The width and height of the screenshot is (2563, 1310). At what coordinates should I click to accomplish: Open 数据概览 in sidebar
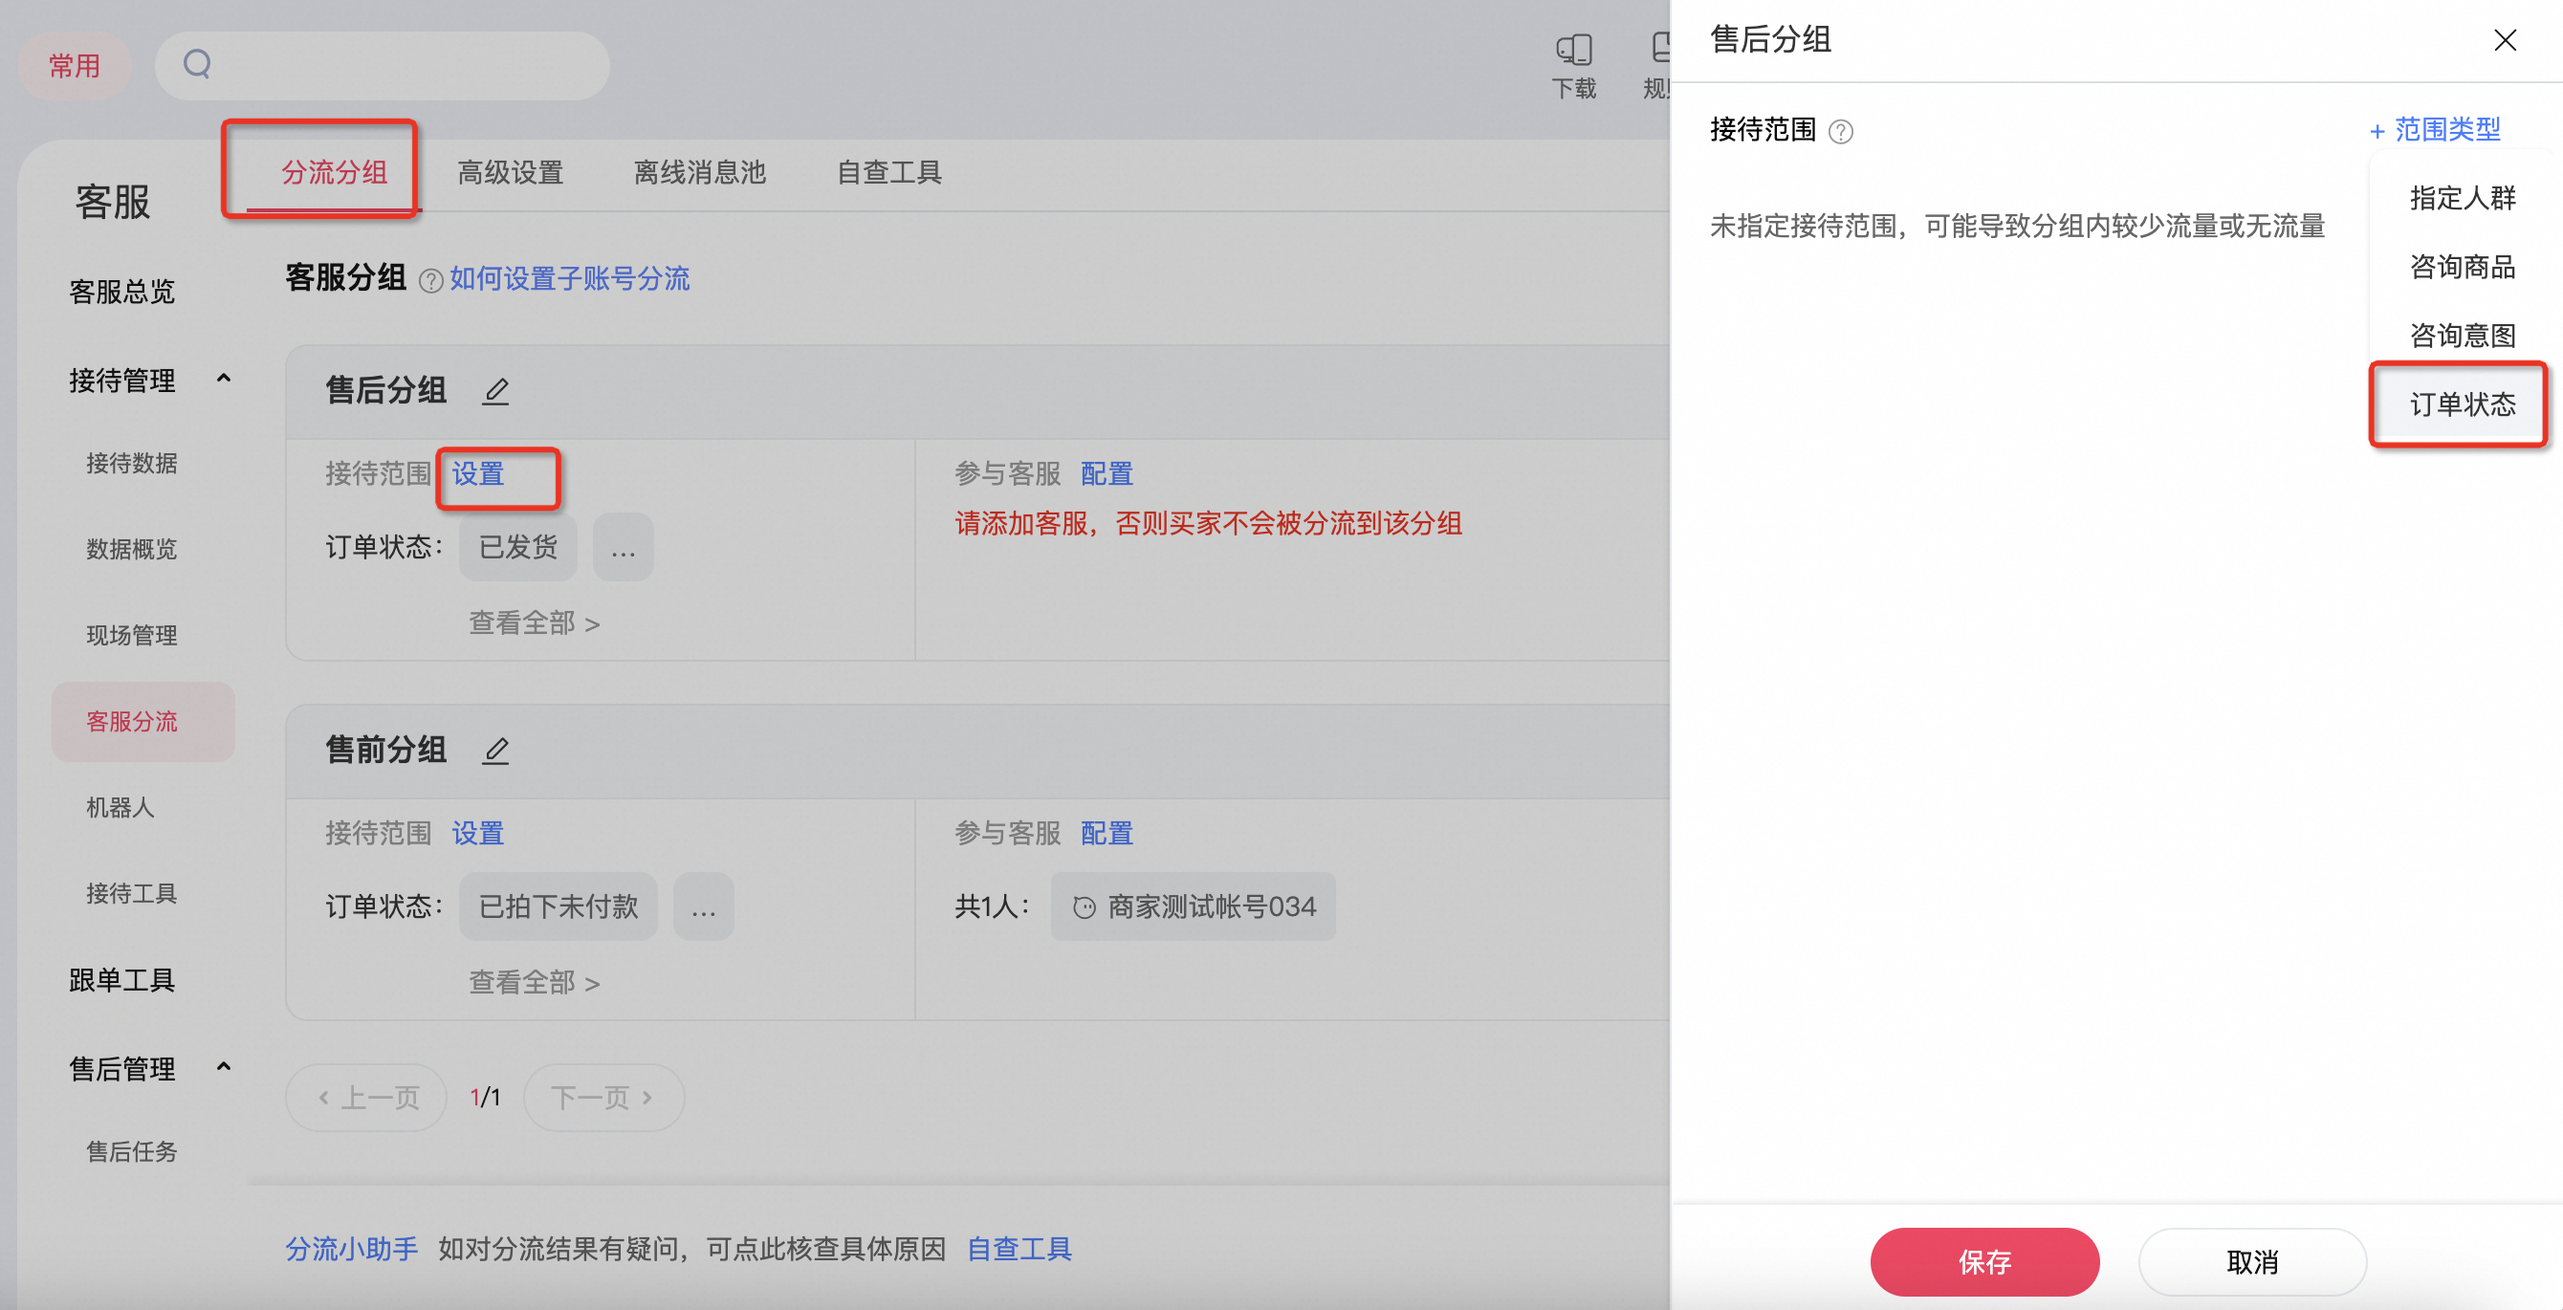(x=131, y=549)
